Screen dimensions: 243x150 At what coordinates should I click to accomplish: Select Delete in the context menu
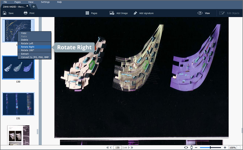tap(34, 40)
